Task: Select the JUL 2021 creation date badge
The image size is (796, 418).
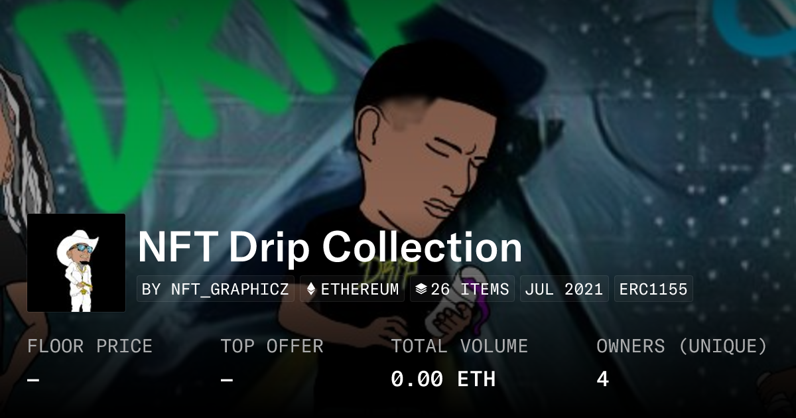Action: coord(564,289)
